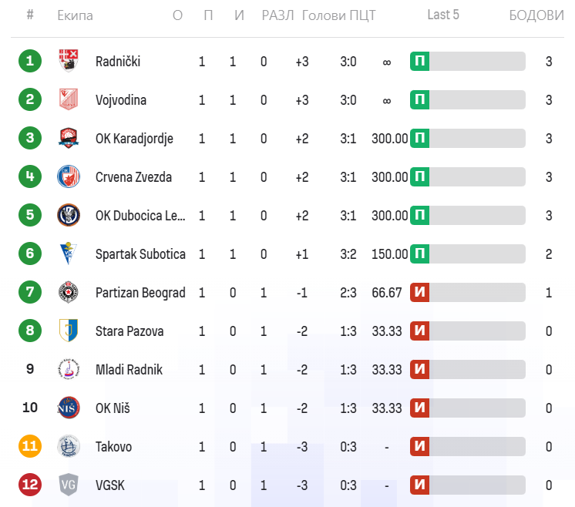The height and width of the screenshot is (507, 575).
Task: Click the Last 5 column header
Action: 443,15
